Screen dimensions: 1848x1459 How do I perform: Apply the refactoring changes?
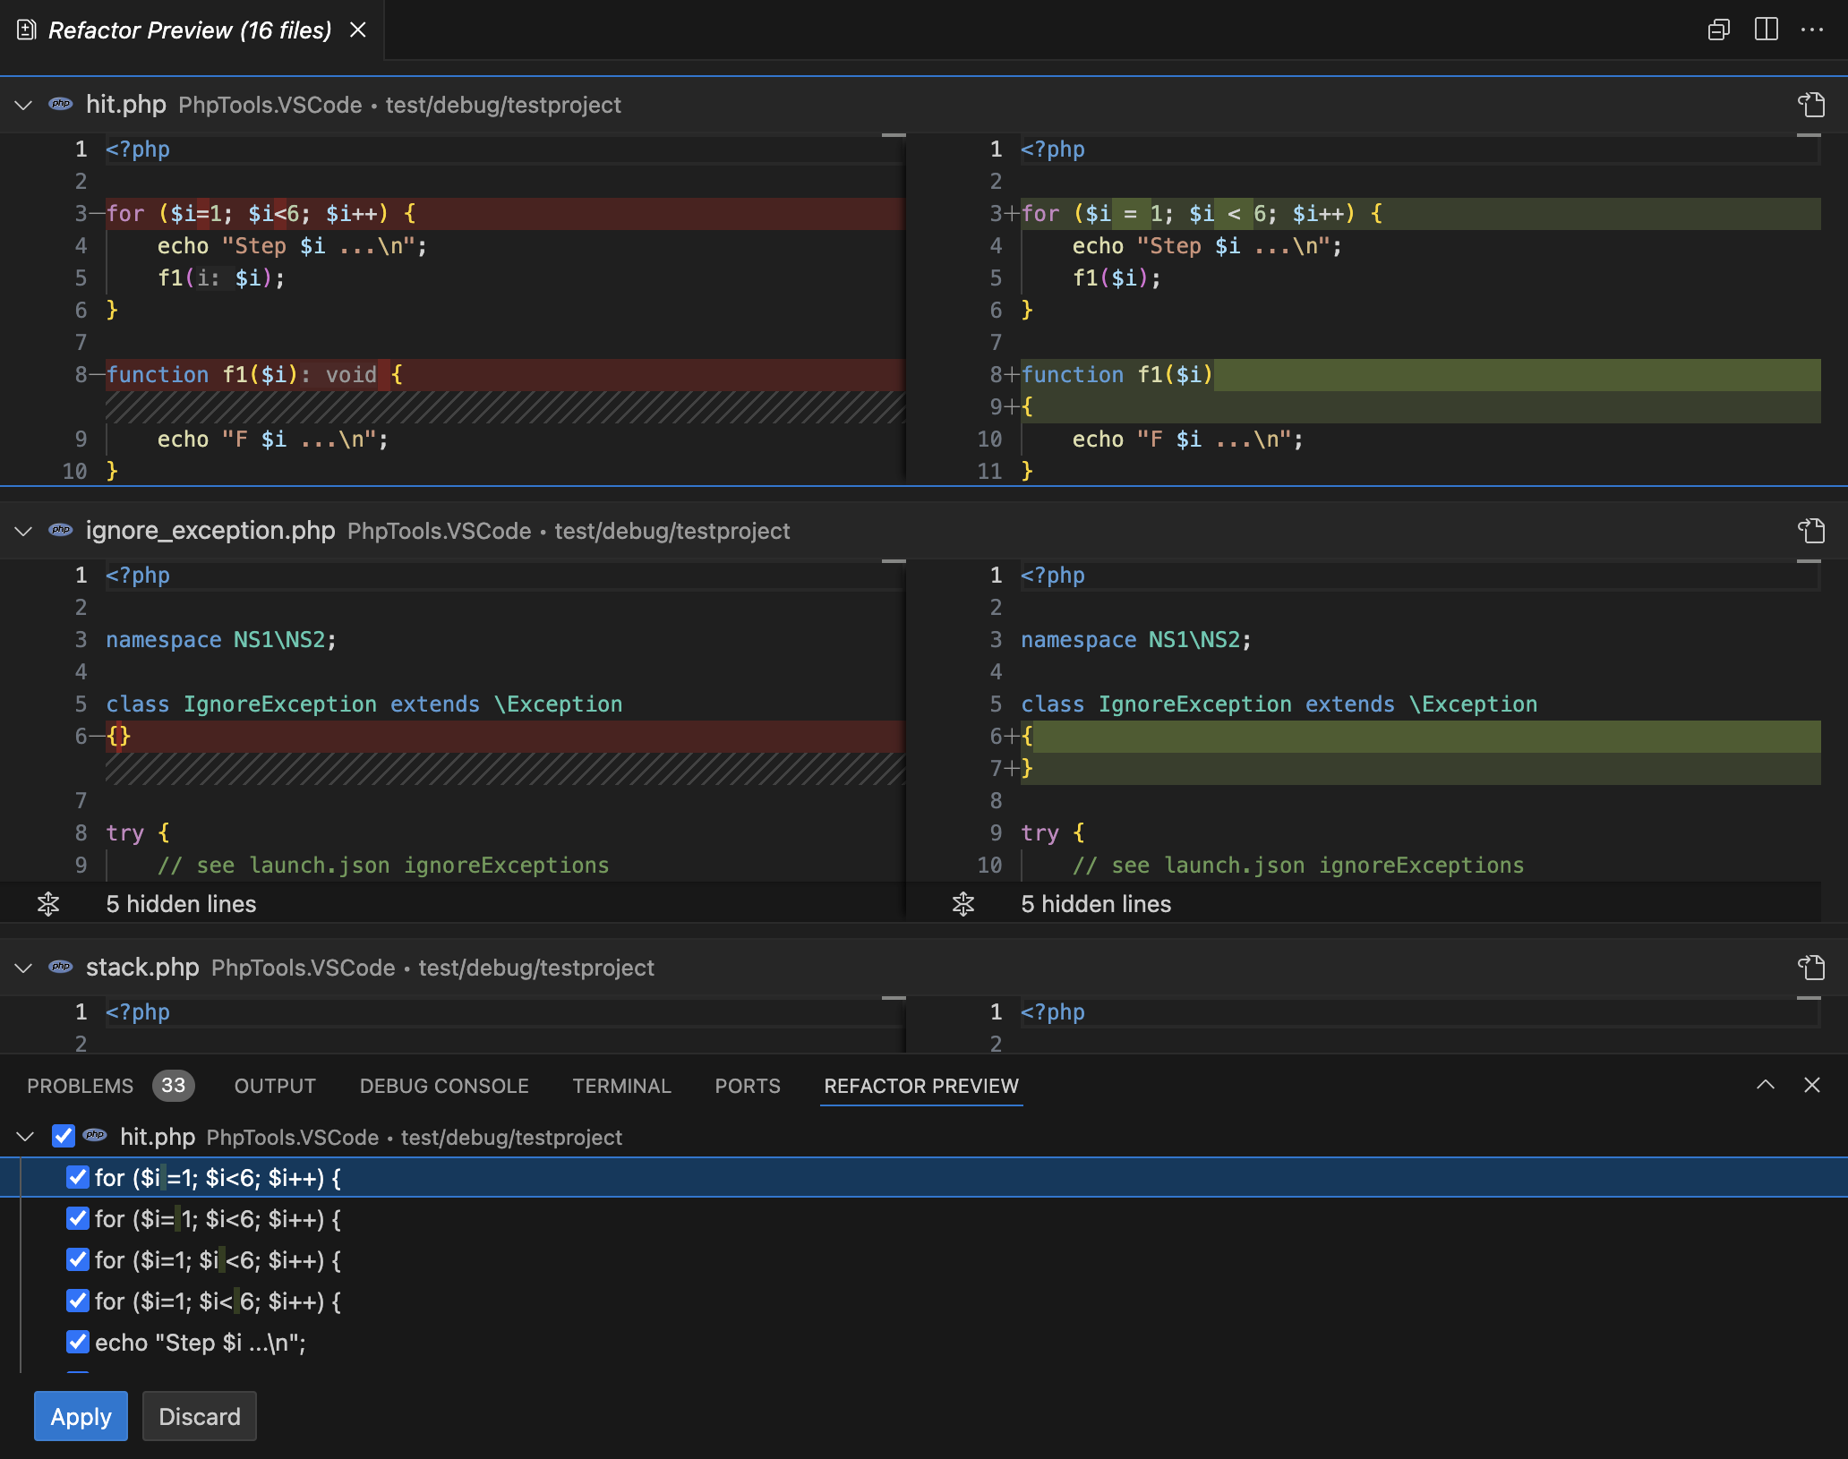pyautogui.click(x=81, y=1416)
